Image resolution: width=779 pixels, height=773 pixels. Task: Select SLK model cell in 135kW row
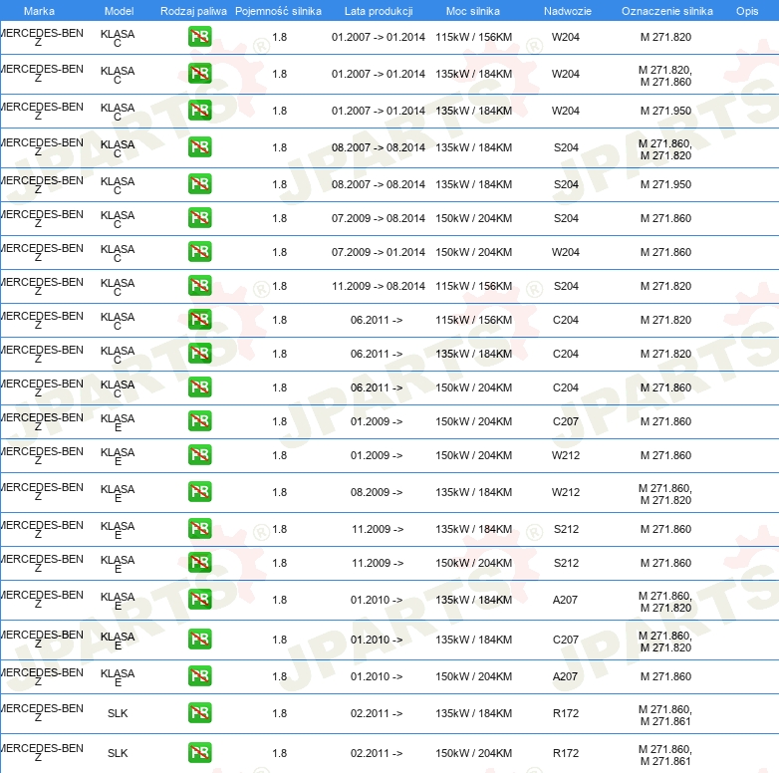coord(118,713)
